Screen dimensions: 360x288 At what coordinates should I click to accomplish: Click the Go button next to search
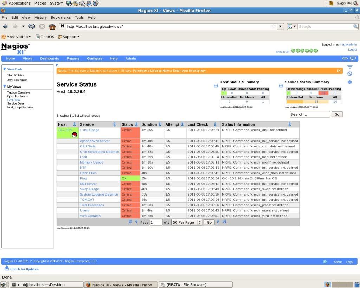click(337, 114)
